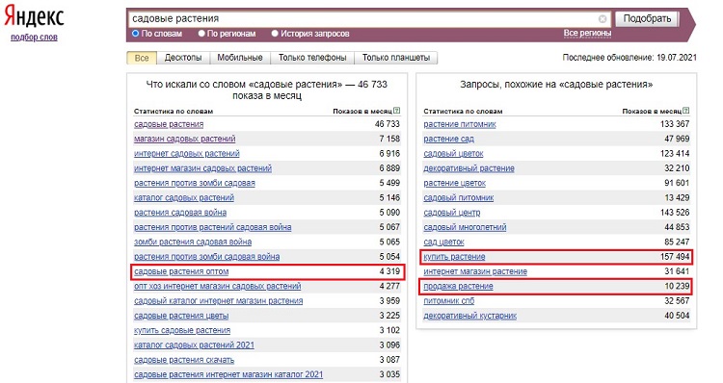The height and width of the screenshot is (383, 723).
Task: Select the По регионам radio button
Action: pos(201,33)
